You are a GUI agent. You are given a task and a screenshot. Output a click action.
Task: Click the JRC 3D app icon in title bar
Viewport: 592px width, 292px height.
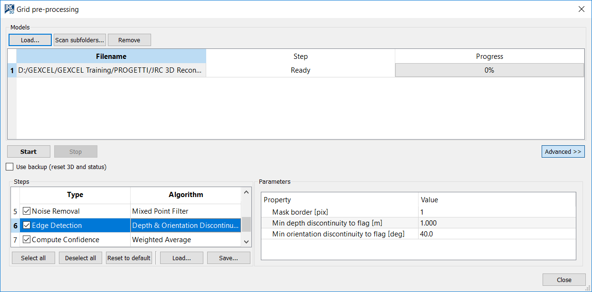point(9,9)
